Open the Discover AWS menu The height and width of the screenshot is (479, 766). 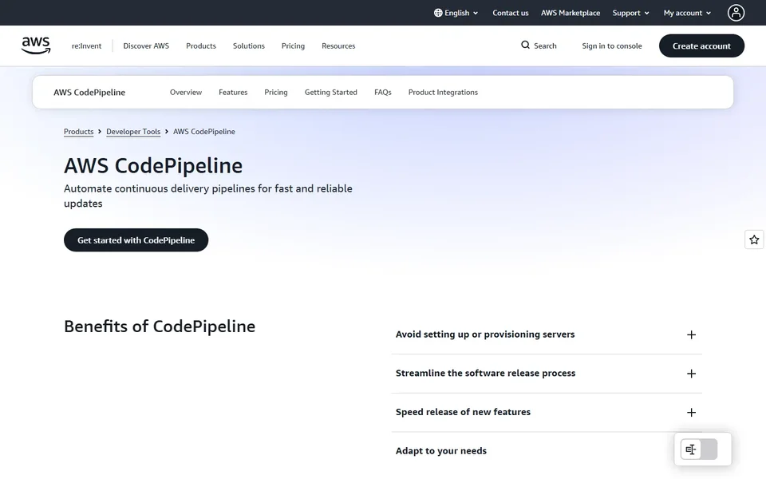(146, 46)
